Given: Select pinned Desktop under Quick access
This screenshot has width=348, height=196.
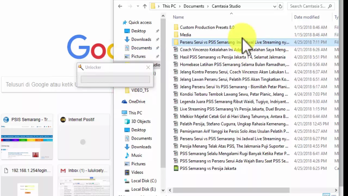Looking at the screenshot, I should tap(138, 31).
